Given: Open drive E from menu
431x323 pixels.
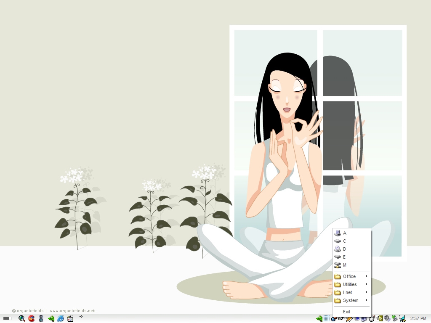Looking at the screenshot, I should click(352, 257).
